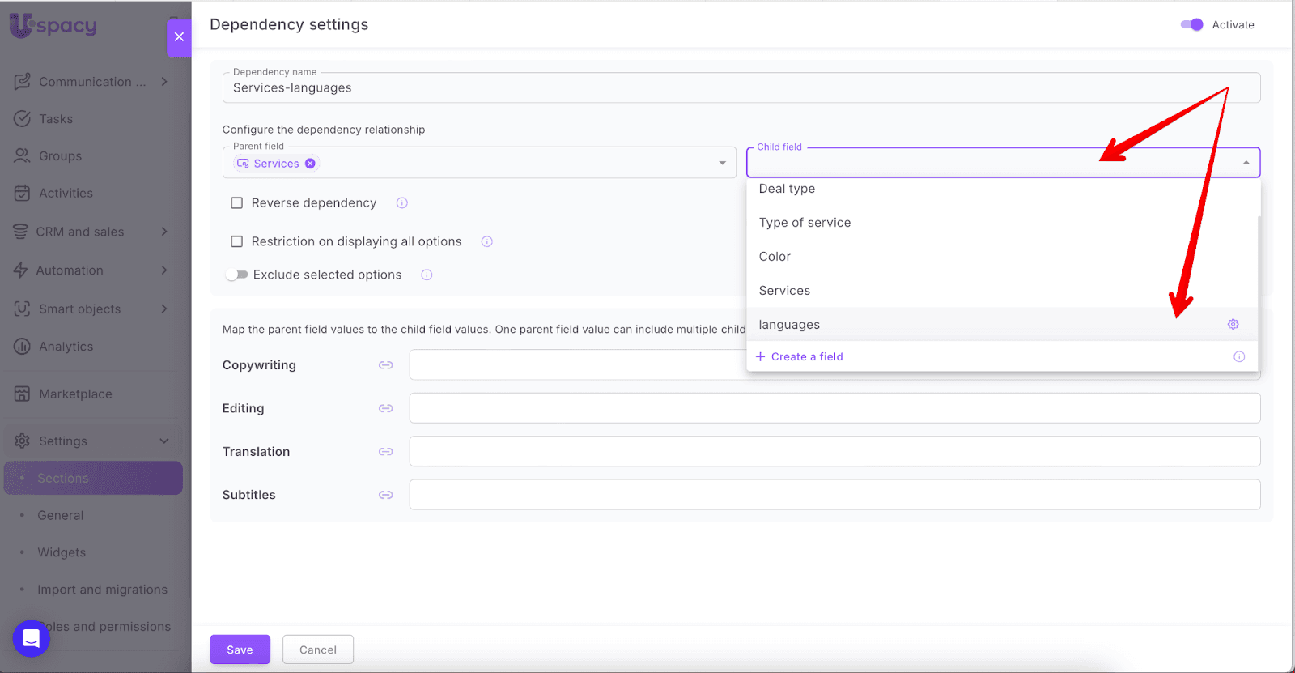
Task: Open the Parent field dropdown arrow
Action: pos(722,164)
